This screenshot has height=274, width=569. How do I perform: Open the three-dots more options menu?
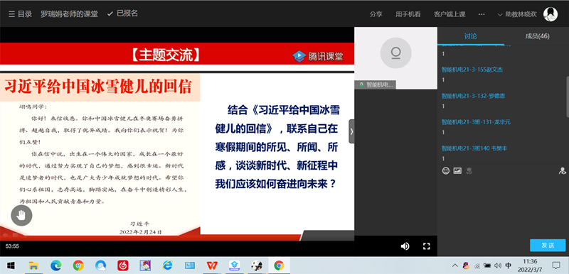482,14
